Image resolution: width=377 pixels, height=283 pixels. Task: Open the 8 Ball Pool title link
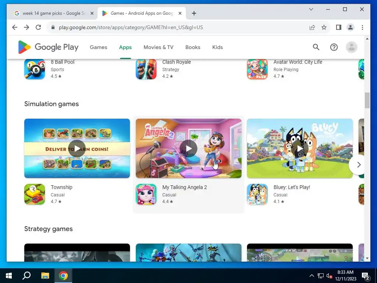(x=63, y=62)
